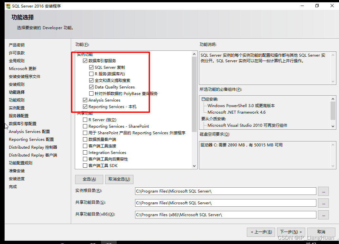Screen dimensions: 339x244
Task: Uncheck 全文和语义提取搜索 checkbox
Action: pyautogui.click(x=91, y=81)
